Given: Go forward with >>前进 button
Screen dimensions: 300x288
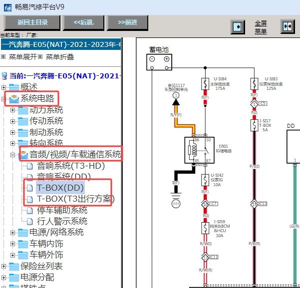Looking at the screenshot, I should pos(127,22).
